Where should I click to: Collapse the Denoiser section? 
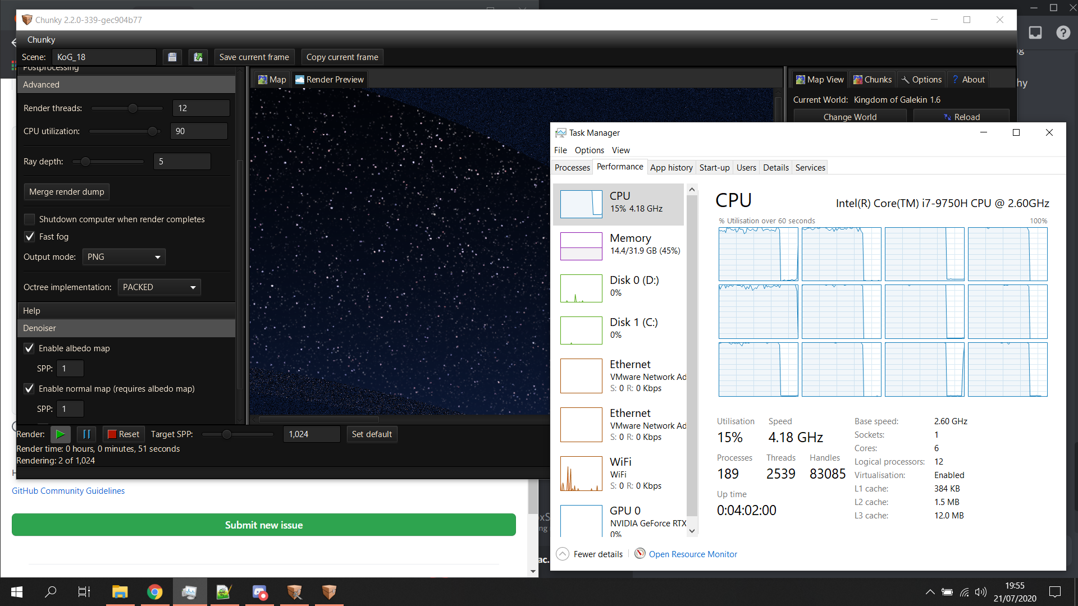tap(126, 328)
